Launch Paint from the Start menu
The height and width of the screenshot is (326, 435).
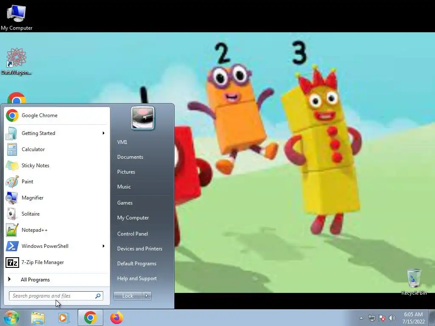tap(56, 182)
